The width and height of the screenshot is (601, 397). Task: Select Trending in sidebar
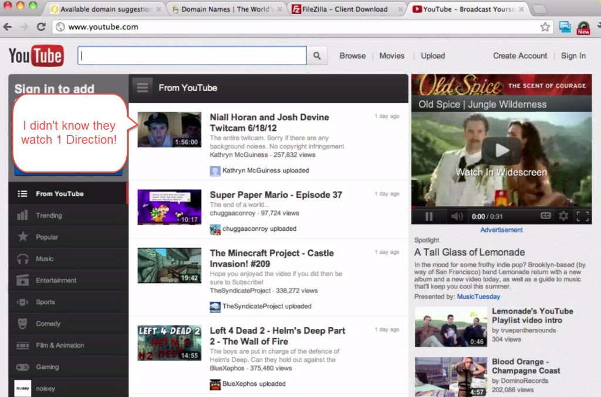tap(68, 215)
